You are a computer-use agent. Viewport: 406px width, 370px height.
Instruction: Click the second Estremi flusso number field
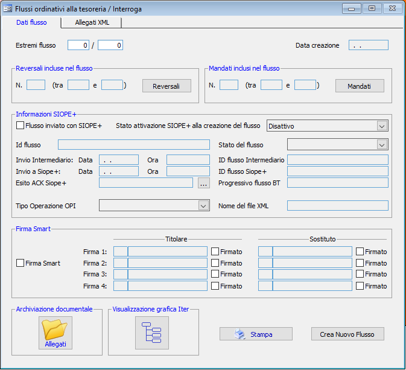pos(110,45)
